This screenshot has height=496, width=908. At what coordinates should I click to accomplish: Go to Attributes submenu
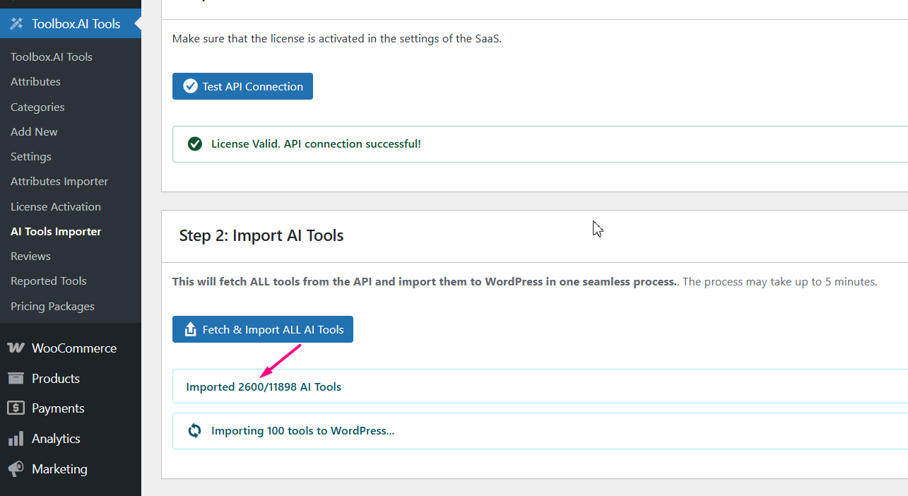click(35, 82)
